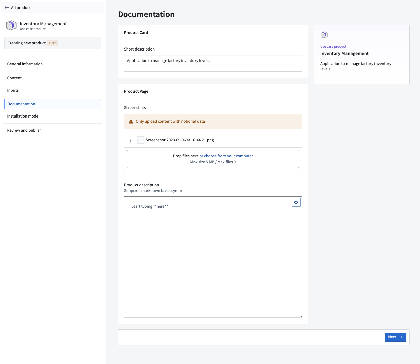
Task: Click the Product Page section header
Action: pos(213,91)
